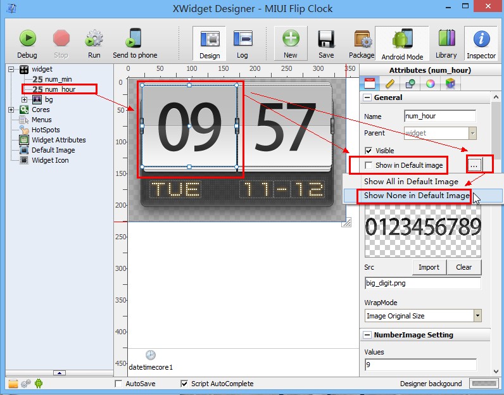
Task: Click the ellipsis options button
Action: click(x=474, y=165)
